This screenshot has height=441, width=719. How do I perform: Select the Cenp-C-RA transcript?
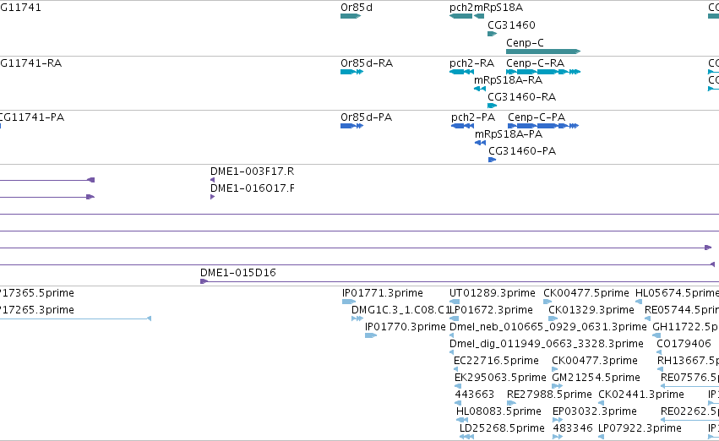pyautogui.click(x=543, y=72)
